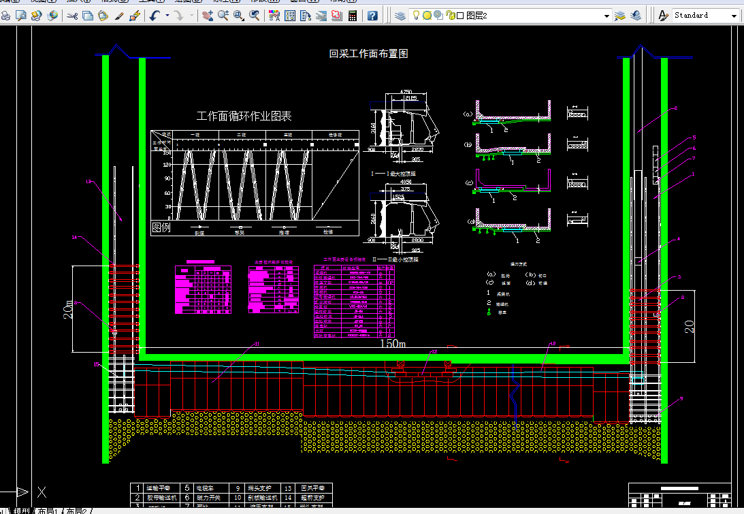Click the 图例 legend label
Screen dimensions: 744x514
(x=161, y=227)
